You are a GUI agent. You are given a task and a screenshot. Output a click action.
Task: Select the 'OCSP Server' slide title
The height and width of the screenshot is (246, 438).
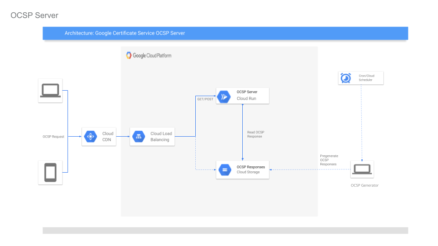[34, 15]
